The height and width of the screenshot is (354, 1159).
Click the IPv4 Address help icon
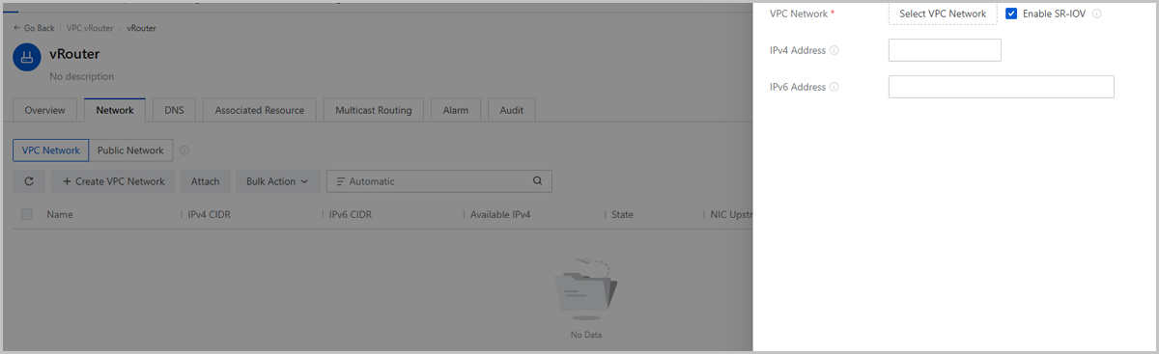click(x=834, y=50)
